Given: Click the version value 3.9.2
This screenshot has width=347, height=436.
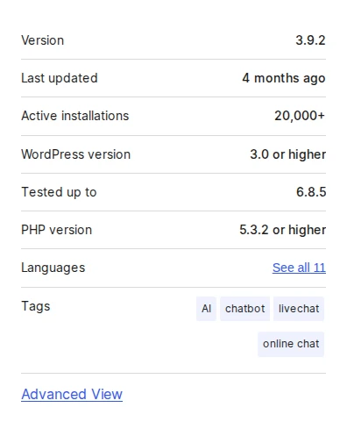Looking at the screenshot, I should click(x=310, y=40).
